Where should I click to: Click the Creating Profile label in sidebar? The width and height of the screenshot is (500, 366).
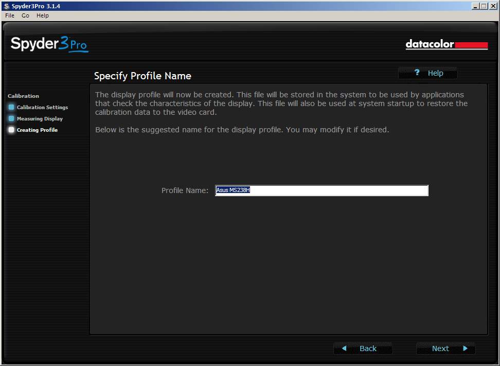(x=38, y=130)
